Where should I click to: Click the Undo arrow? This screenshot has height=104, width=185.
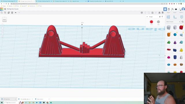(x=16, y=13)
